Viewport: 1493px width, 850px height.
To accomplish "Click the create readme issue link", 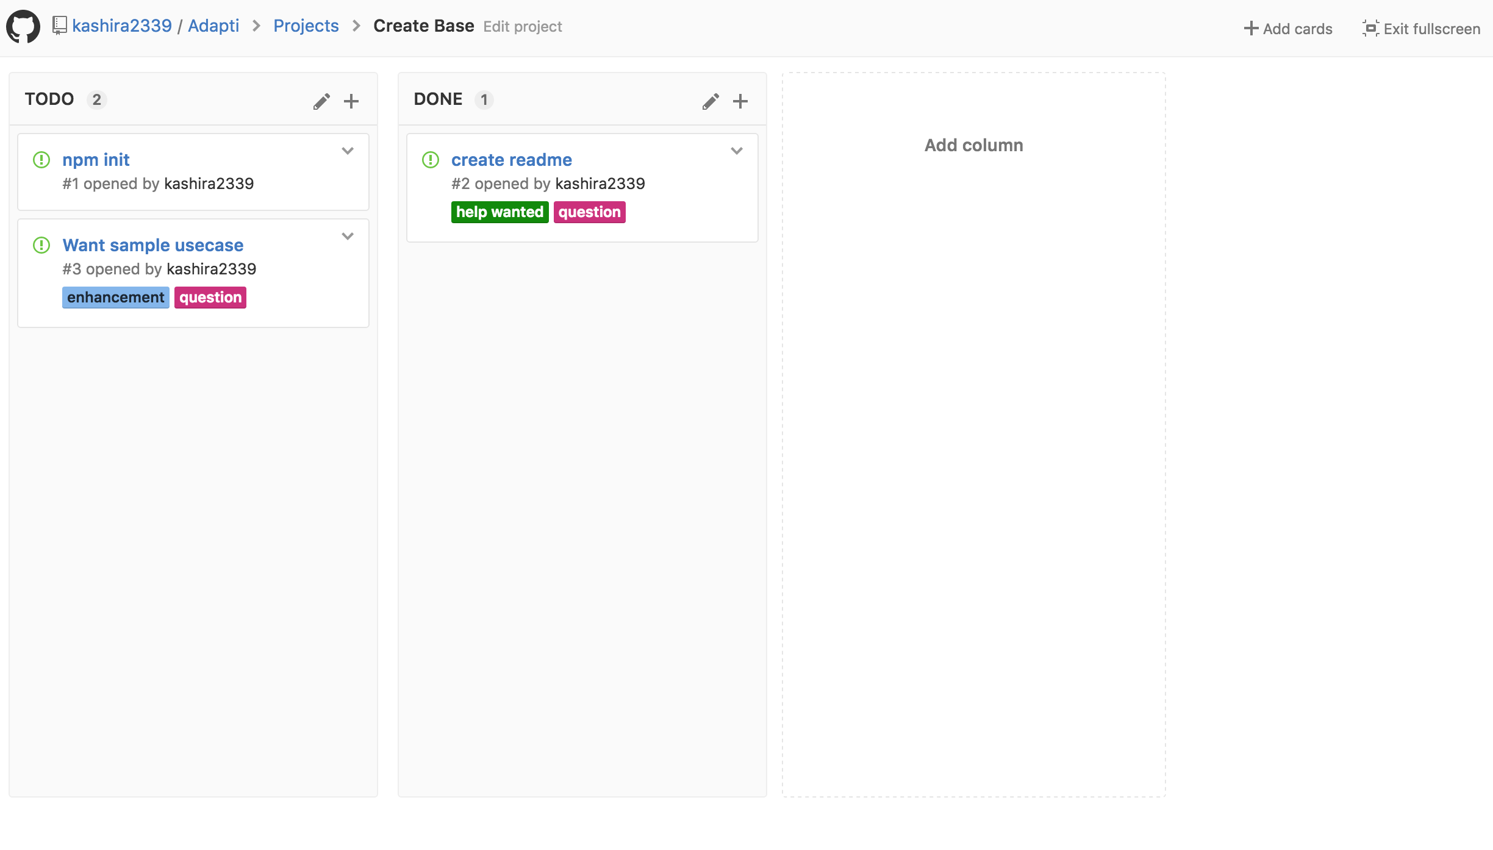I will pyautogui.click(x=510, y=159).
